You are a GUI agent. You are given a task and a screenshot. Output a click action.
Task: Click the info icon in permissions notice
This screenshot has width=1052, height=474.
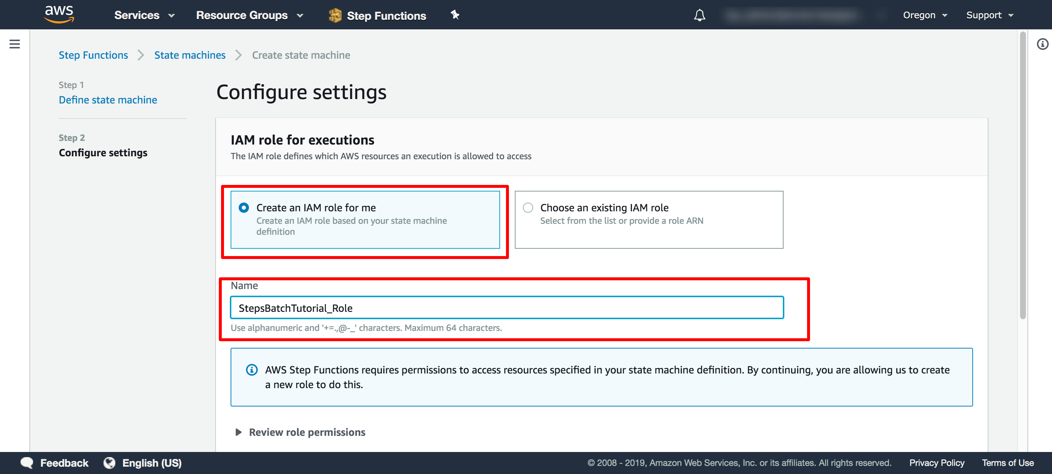coord(252,370)
